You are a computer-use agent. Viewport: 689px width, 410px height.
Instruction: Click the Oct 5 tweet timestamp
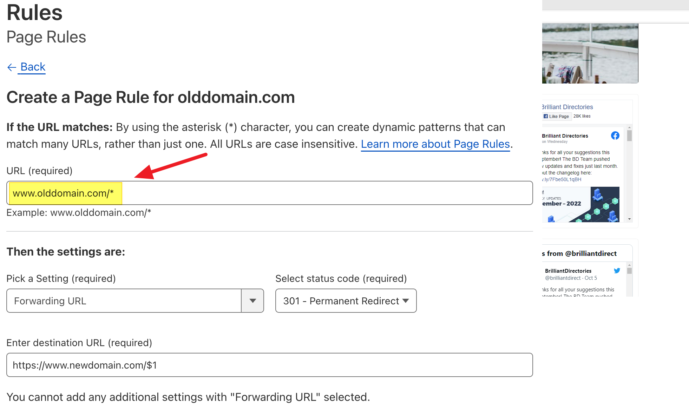(x=591, y=278)
